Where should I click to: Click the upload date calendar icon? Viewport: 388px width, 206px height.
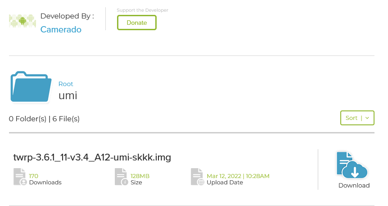click(198, 177)
